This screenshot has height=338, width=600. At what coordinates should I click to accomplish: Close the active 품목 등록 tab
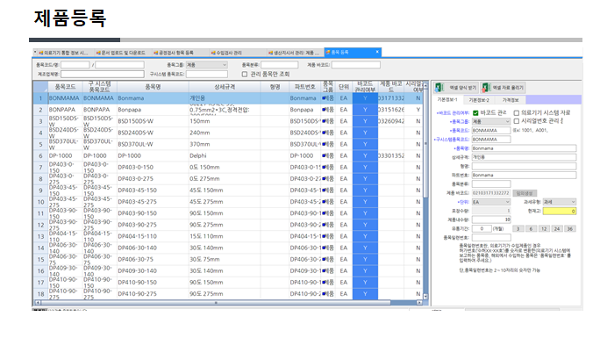377,52
